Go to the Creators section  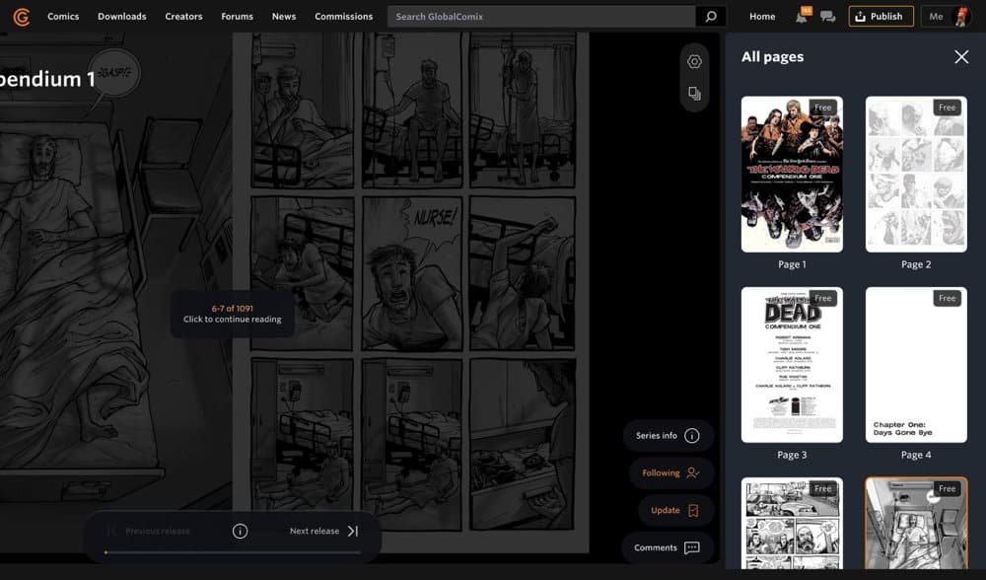click(x=183, y=17)
